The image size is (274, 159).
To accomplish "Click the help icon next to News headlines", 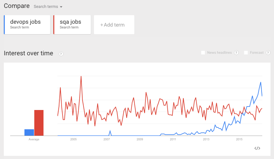I will pos(236,52).
